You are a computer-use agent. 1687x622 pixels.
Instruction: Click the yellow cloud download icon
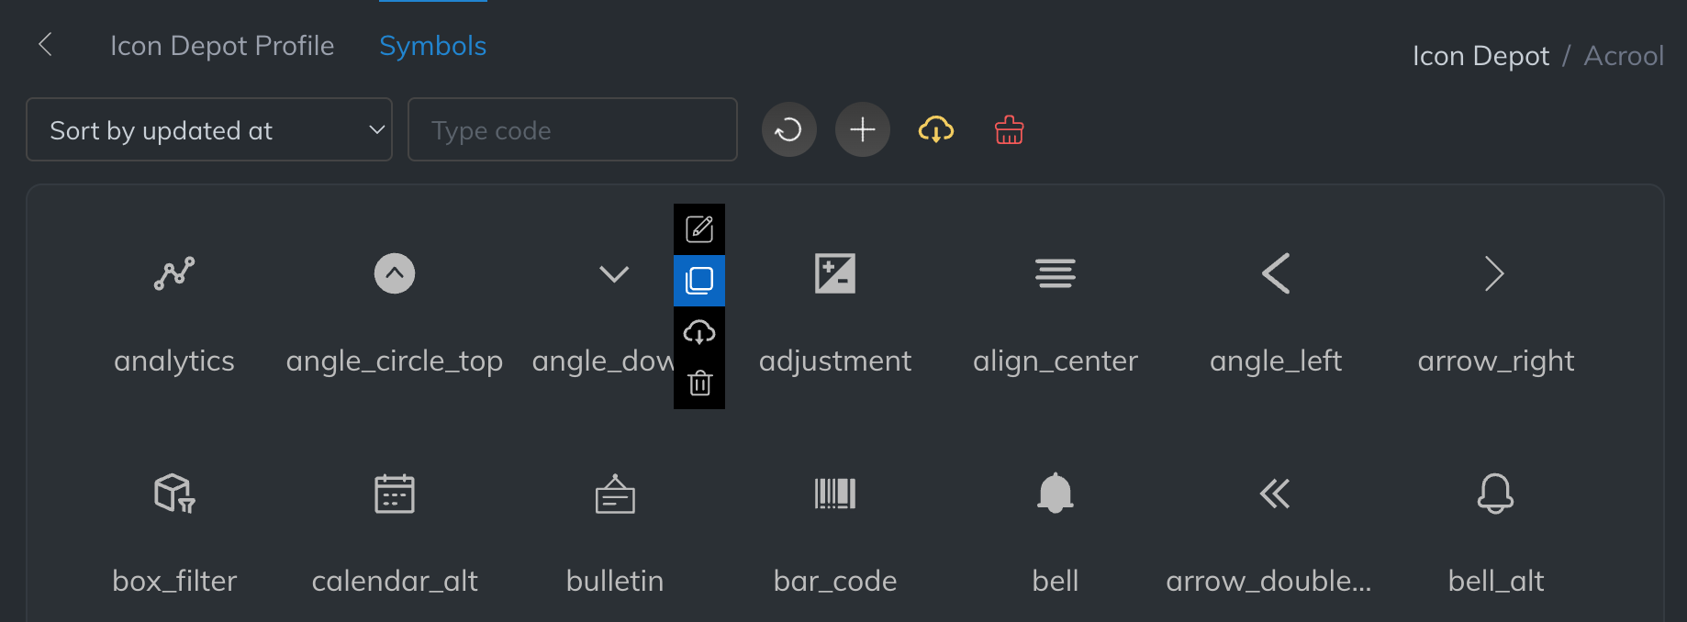pos(935,130)
